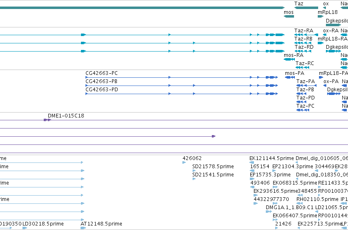348x230 pixels.
Task: Click the AT12148.5prime EST label
Action: (x=101, y=224)
